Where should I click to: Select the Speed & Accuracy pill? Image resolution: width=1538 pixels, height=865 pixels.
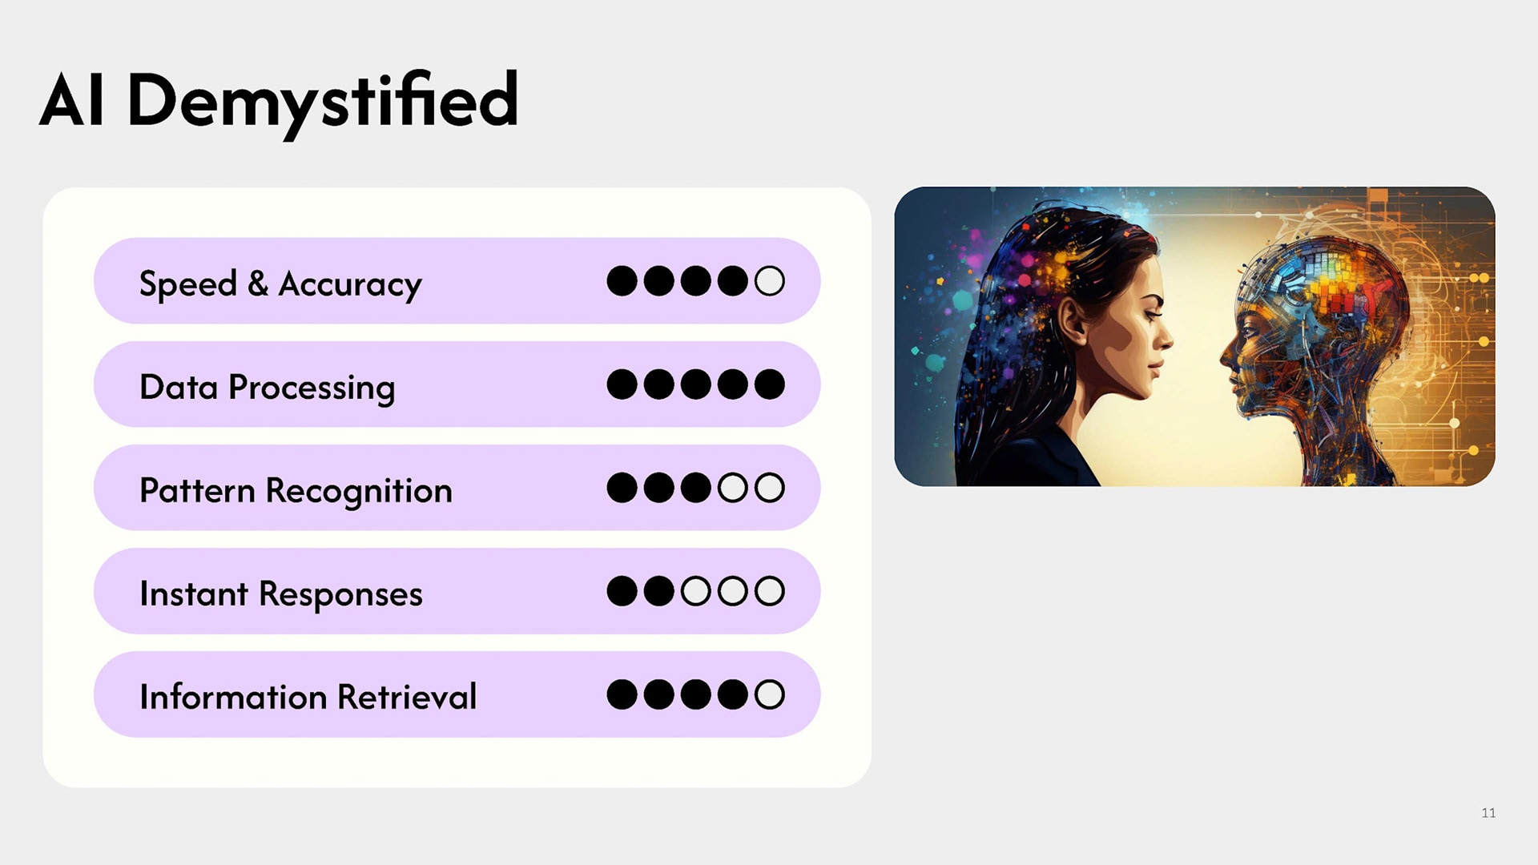(x=457, y=281)
